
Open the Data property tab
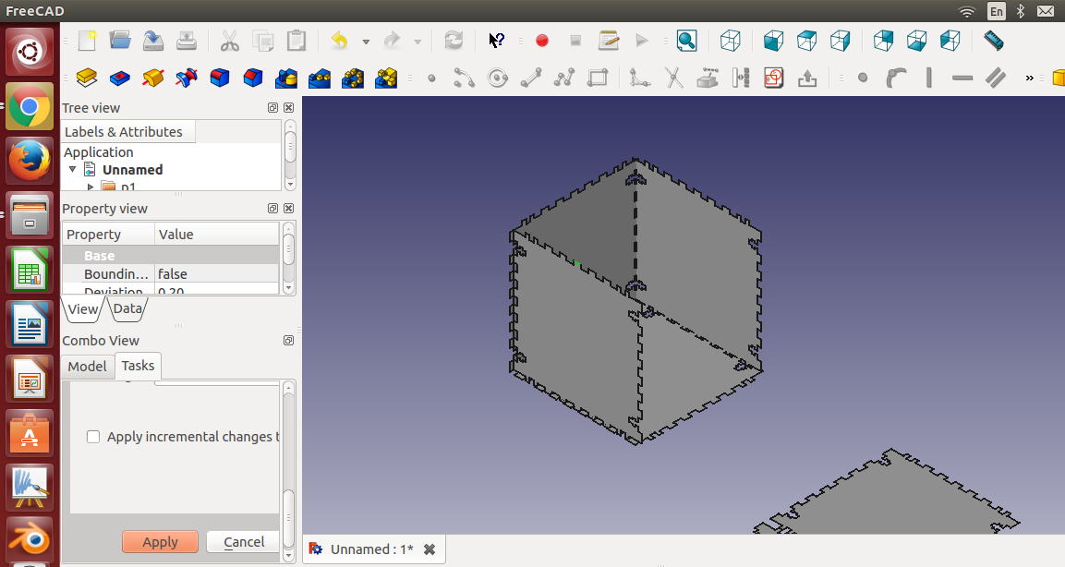(127, 309)
